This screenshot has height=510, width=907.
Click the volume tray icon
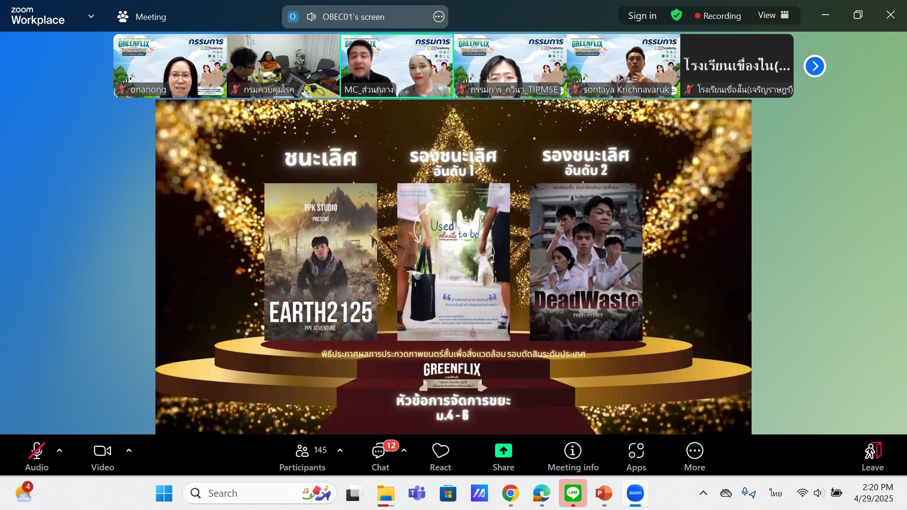[819, 493]
